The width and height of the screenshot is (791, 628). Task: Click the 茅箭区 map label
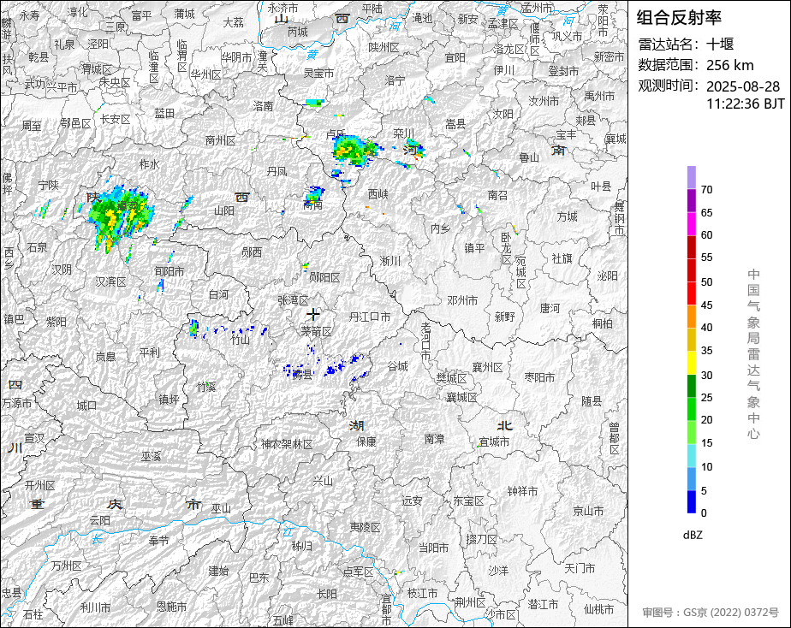(317, 331)
